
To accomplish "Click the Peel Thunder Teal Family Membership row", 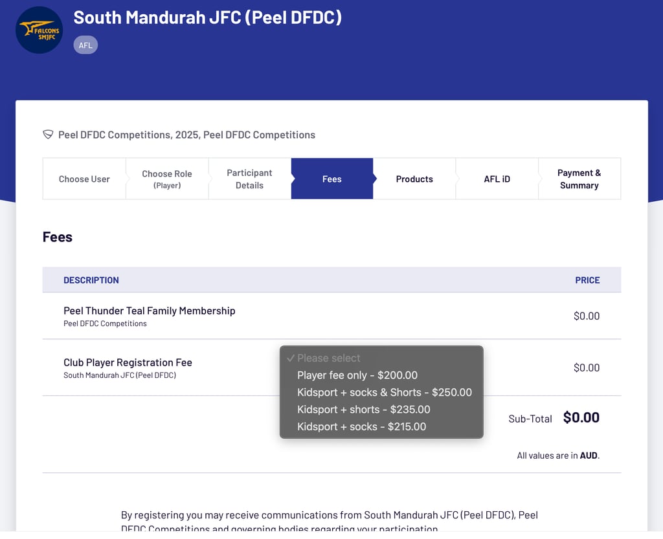I will pos(149,311).
